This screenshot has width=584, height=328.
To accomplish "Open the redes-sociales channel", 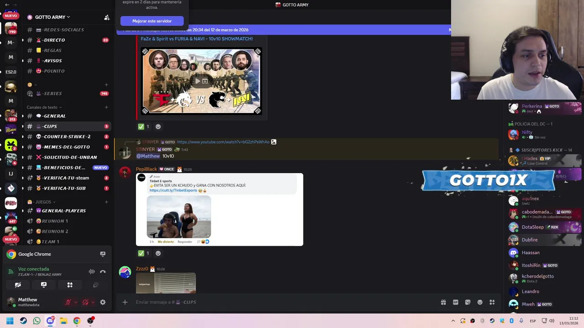I will point(68,30).
